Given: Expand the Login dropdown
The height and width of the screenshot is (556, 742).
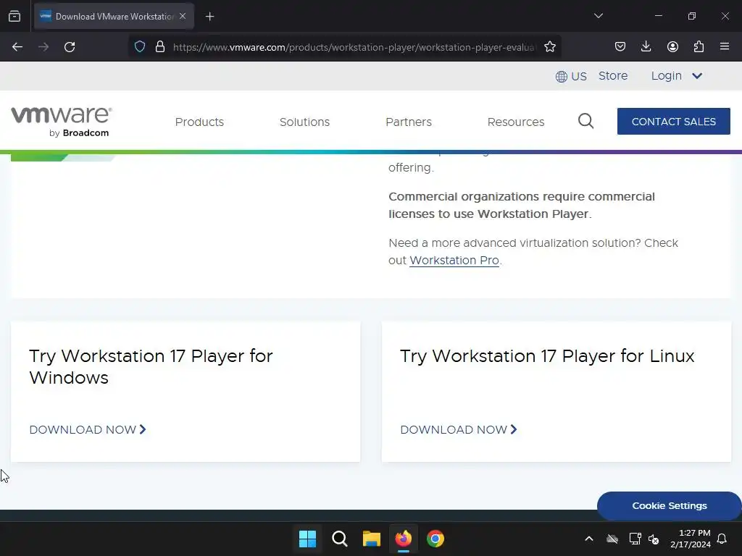Looking at the screenshot, I should tap(676, 75).
